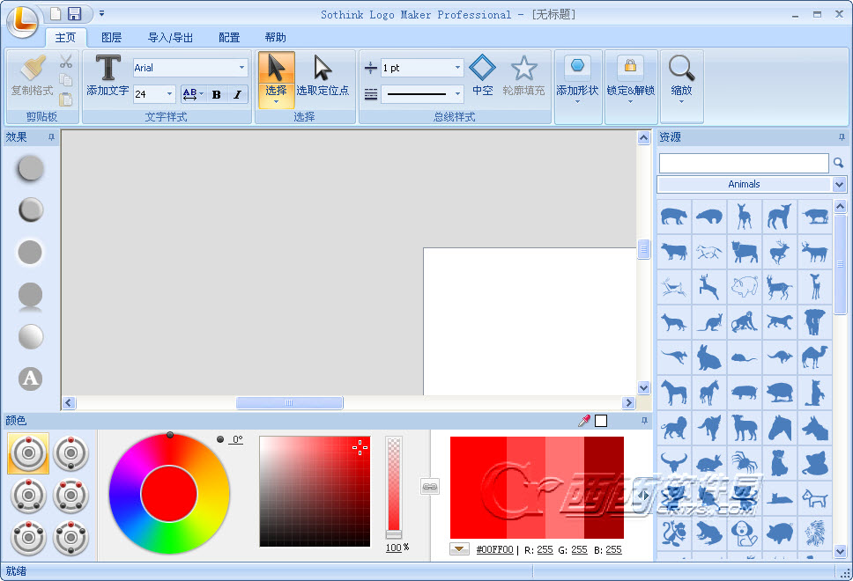Click the white square swatch in 颜色 header
853x581 pixels.
point(601,421)
